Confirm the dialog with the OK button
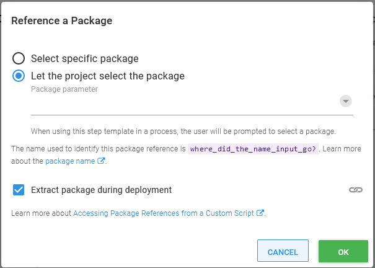This screenshot has width=375, height=268. pyautogui.click(x=343, y=251)
